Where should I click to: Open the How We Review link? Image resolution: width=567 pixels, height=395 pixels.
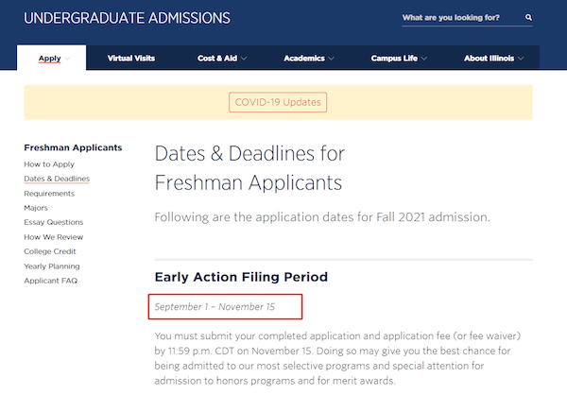coord(54,237)
